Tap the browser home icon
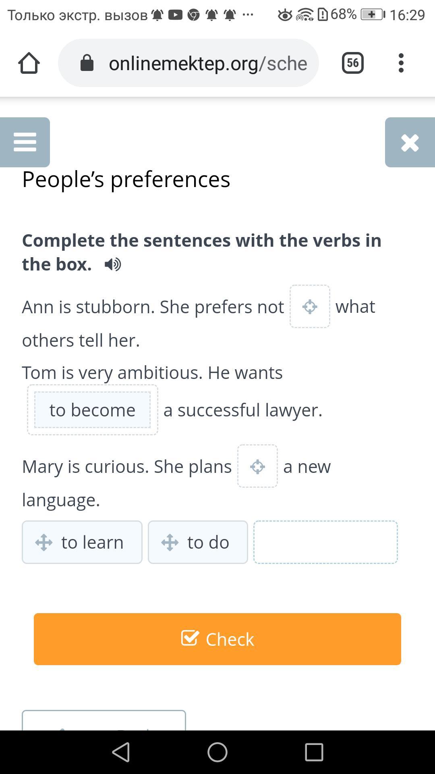The height and width of the screenshot is (774, 435). pos(29,63)
